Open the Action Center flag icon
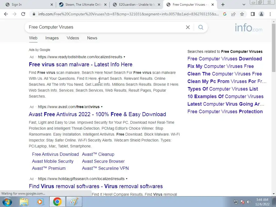The image size is (276, 207). [242, 202]
